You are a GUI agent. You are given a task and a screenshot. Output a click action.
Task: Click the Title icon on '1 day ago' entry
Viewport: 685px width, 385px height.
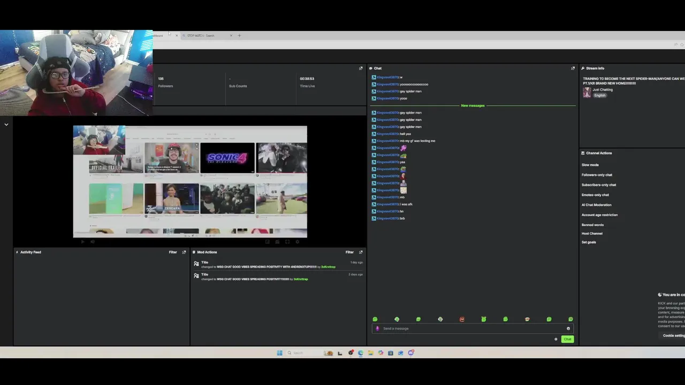pos(196,264)
